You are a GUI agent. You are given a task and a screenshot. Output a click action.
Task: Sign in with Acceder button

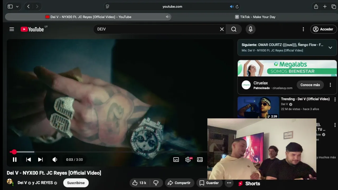pyautogui.click(x=323, y=29)
